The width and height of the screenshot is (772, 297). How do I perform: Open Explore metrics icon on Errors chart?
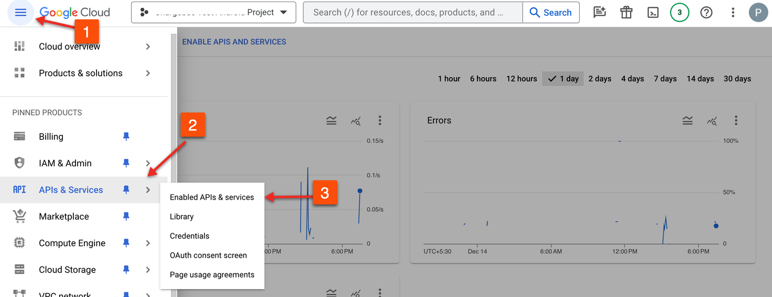click(x=712, y=121)
